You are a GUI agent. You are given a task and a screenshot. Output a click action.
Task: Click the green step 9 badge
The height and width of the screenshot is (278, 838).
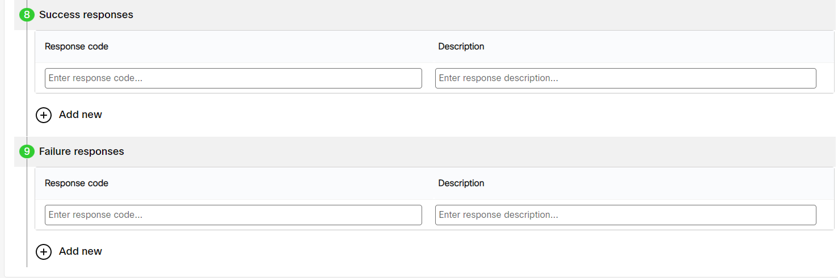point(27,151)
